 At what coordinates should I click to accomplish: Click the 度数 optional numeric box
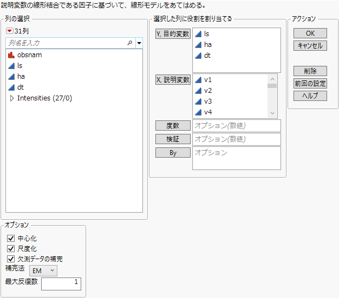237,126
